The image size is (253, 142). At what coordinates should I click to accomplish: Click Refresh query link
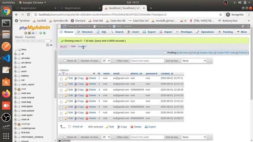click(x=243, y=52)
